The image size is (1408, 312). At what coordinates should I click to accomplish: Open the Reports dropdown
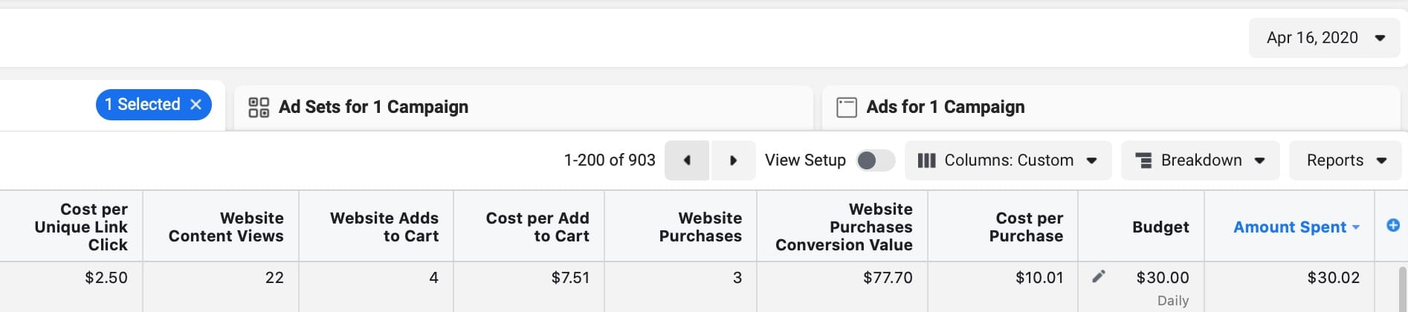pos(1346,160)
